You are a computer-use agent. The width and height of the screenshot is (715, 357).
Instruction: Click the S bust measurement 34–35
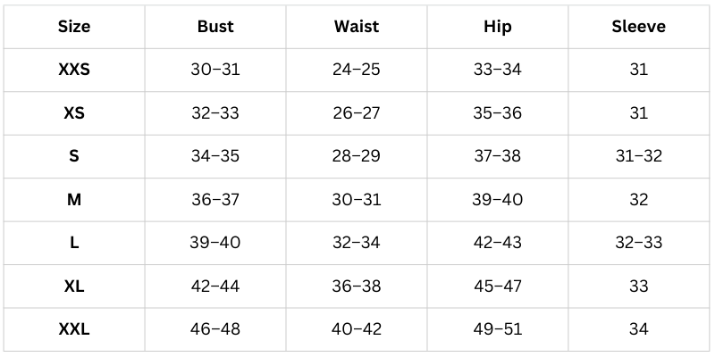215,156
